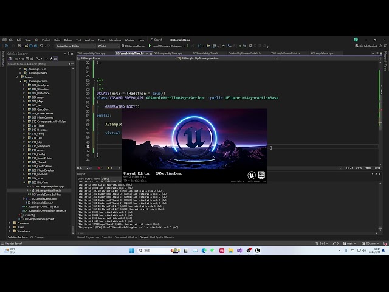The height and width of the screenshot is (292, 389).
Task: Click the warning count indicator
Action: 109,168
